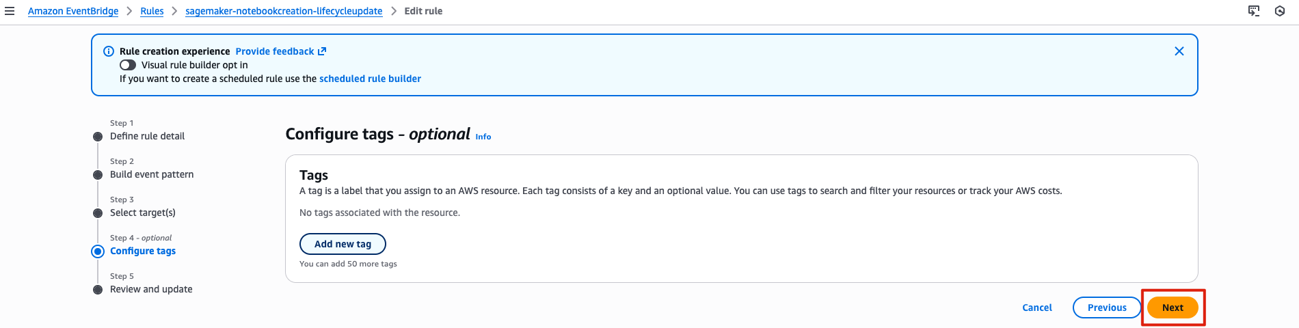Screen dimensions: 1299x328
Task: Open sagemaker-notebookcreation-lifecycleupdate breadcrumb
Action: pyautogui.click(x=284, y=11)
